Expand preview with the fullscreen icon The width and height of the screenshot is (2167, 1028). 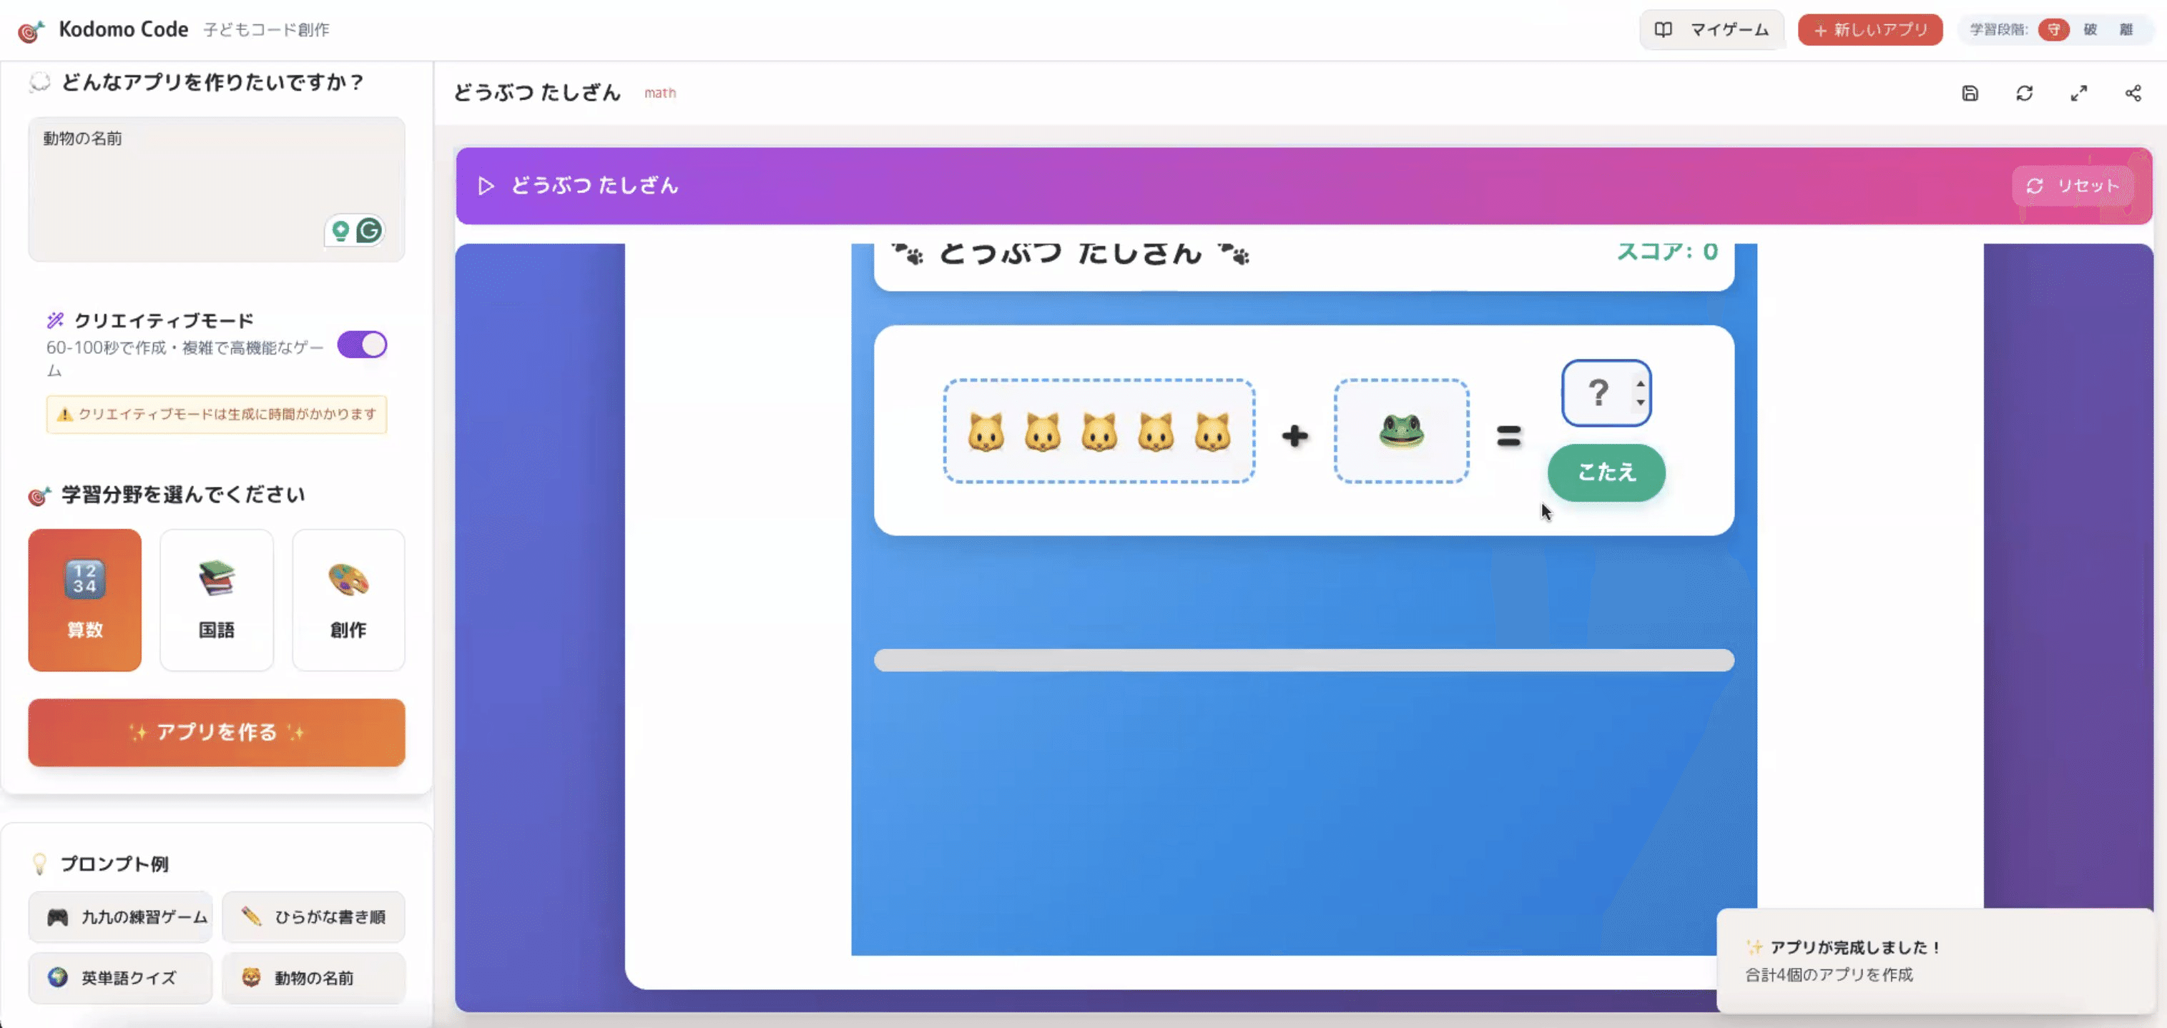2078,94
